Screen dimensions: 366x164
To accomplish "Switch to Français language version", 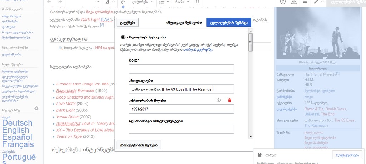I will (x=18, y=144).
